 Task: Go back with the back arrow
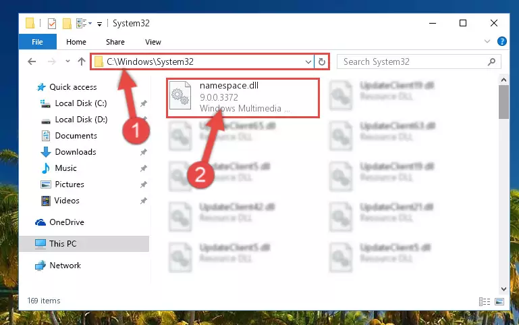pyautogui.click(x=32, y=61)
